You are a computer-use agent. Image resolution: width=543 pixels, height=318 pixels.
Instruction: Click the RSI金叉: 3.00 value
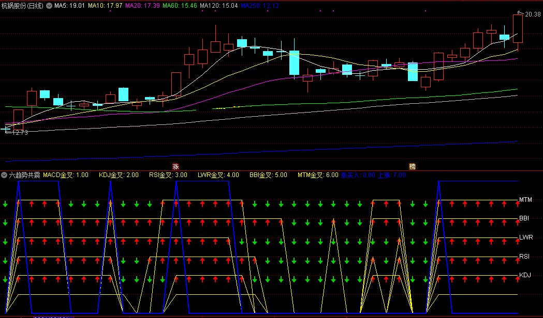(168, 175)
